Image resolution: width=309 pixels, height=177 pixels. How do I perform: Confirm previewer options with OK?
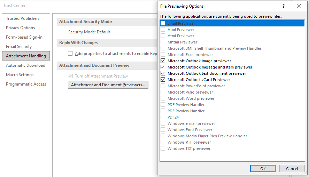tap(263, 169)
